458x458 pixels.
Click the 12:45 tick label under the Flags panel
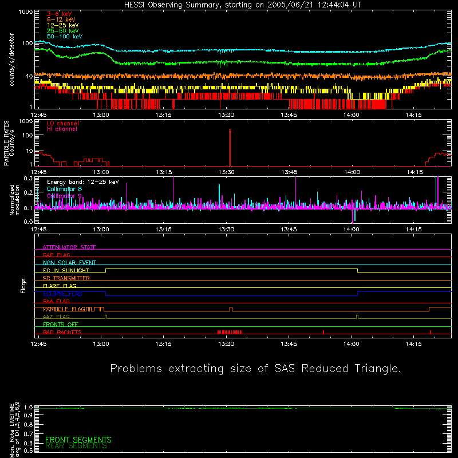click(x=38, y=344)
